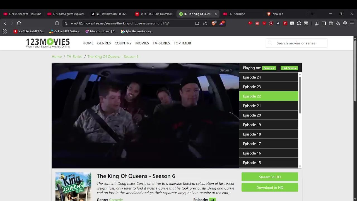The height and width of the screenshot is (201, 357).
Task: Reload the page with the refresh icon
Action: click(x=19, y=23)
